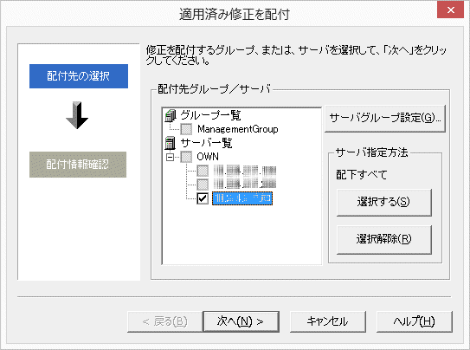470x350 pixels.
Task: Open help with ヘルプ(H) button
Action: tap(414, 321)
